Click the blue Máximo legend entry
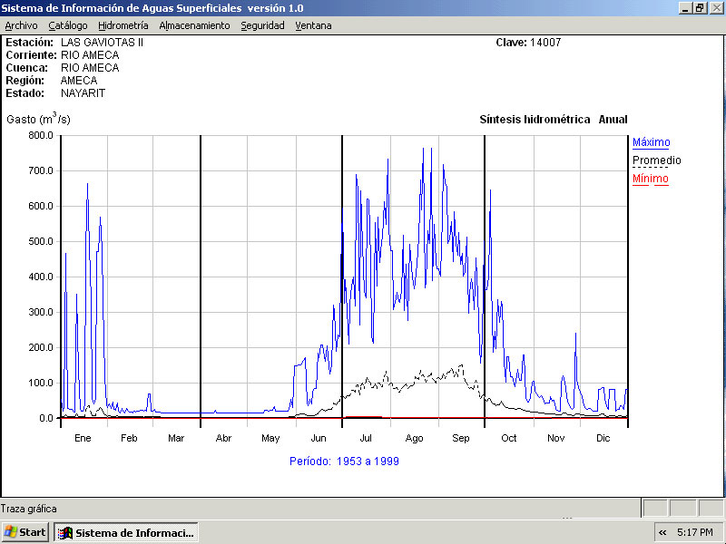 [651, 142]
